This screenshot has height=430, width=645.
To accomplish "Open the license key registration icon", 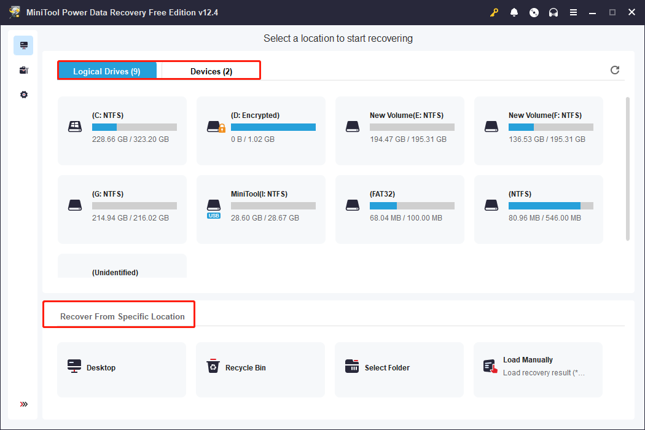I will point(494,12).
